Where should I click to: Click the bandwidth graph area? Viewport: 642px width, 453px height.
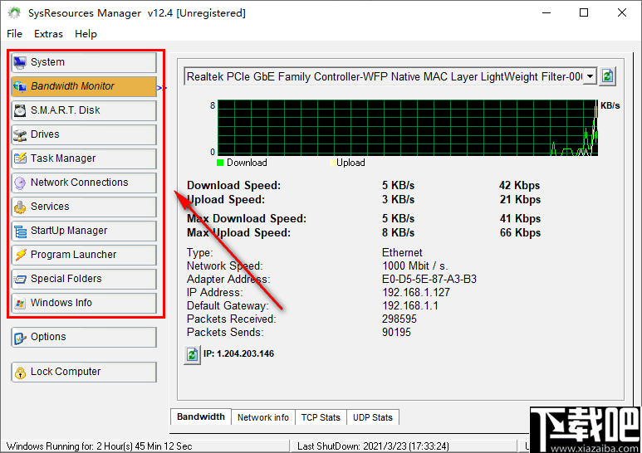click(x=408, y=128)
